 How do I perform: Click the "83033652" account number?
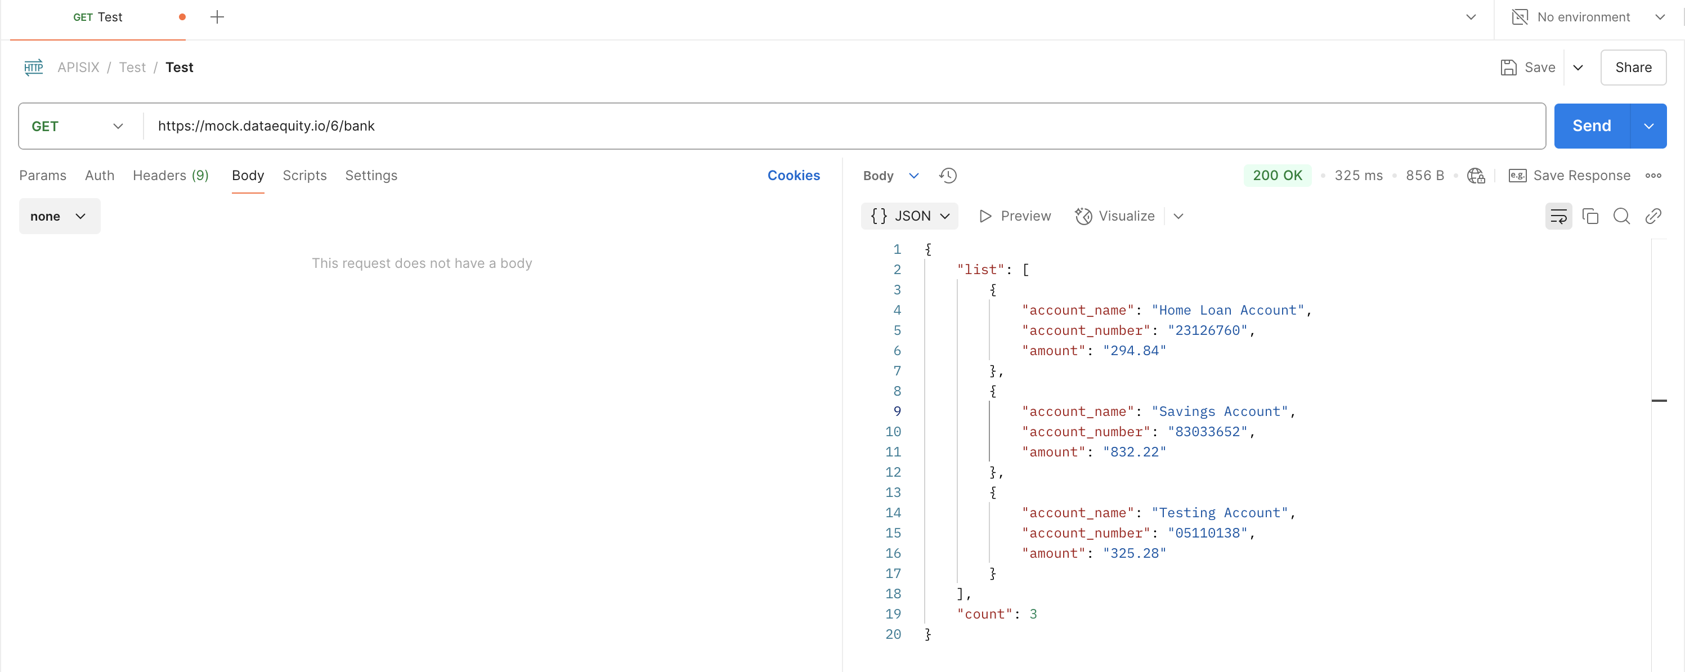1208,432
